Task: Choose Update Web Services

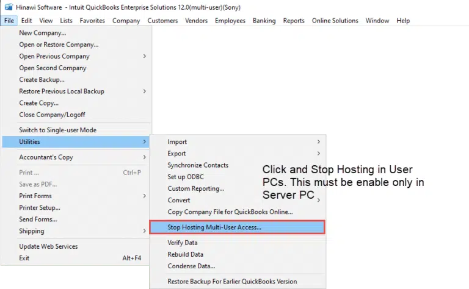Action: point(76,246)
